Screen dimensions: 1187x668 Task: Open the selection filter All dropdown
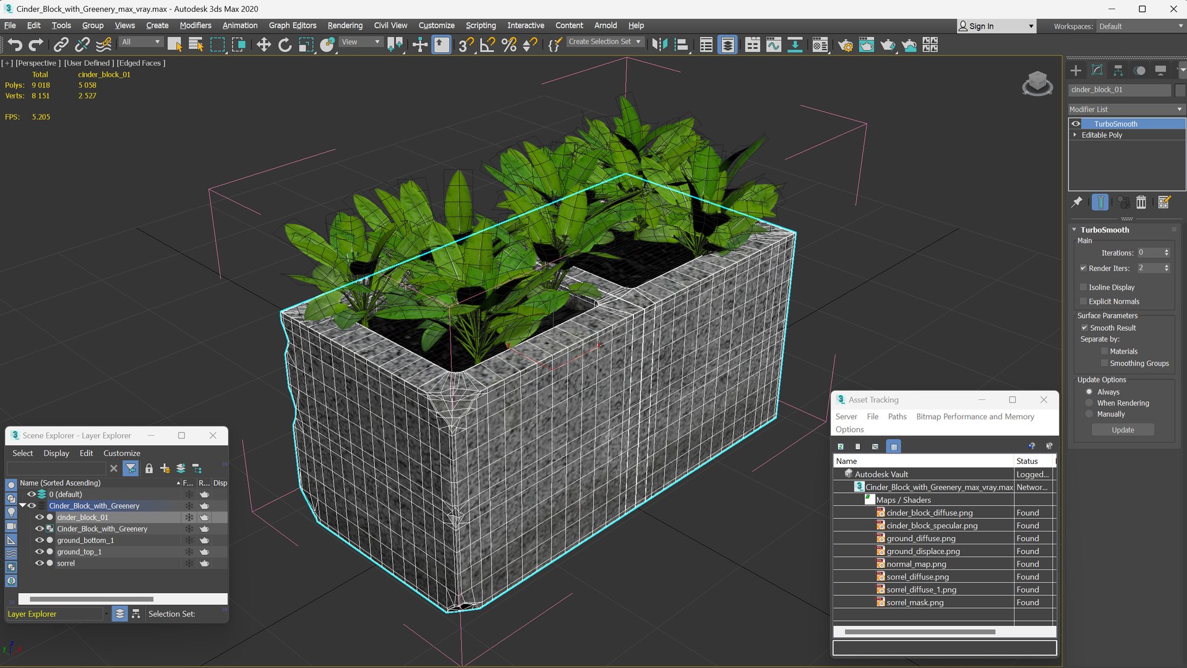(x=141, y=41)
